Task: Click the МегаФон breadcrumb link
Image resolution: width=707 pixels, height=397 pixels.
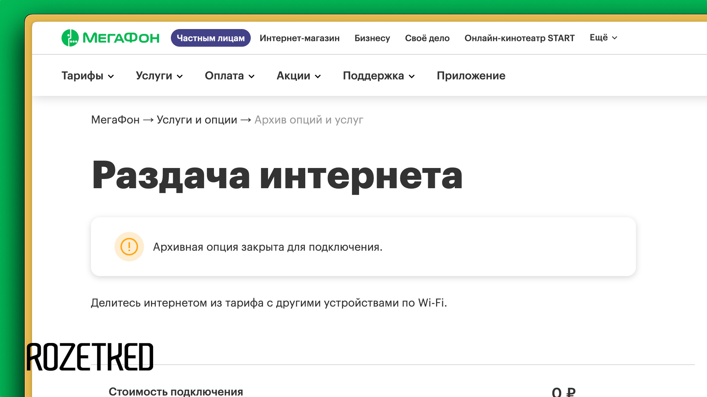Action: click(115, 120)
